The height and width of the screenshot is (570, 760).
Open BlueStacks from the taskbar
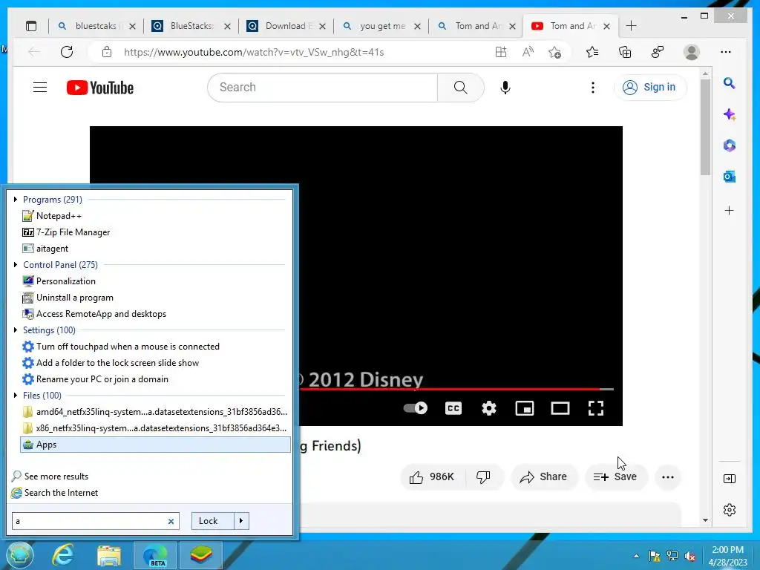pyautogui.click(x=200, y=555)
